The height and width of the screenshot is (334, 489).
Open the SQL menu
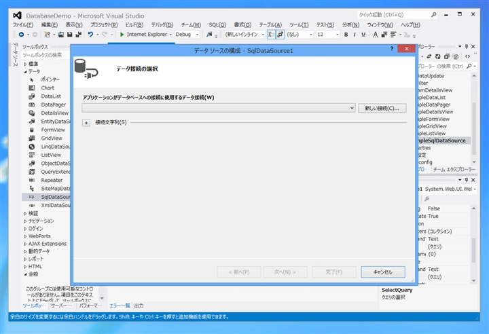[217, 25]
